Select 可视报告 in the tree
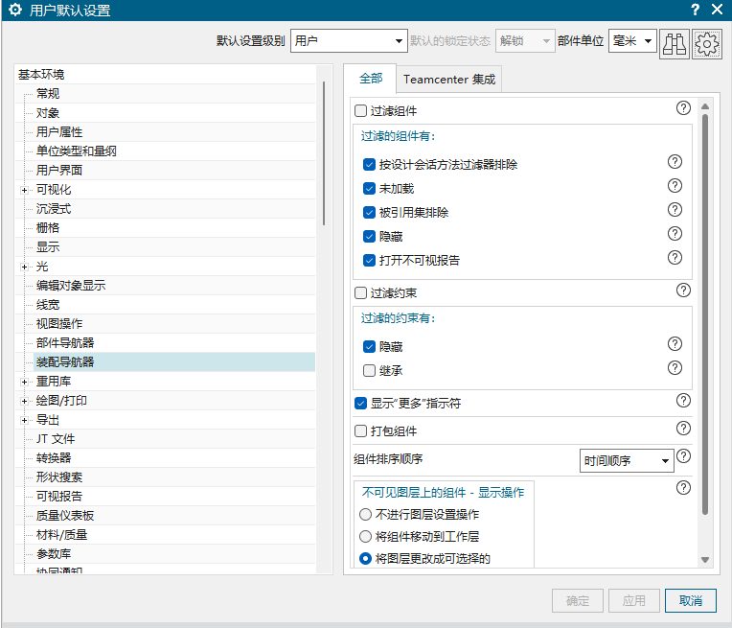Image resolution: width=732 pixels, height=628 pixels. click(x=59, y=497)
